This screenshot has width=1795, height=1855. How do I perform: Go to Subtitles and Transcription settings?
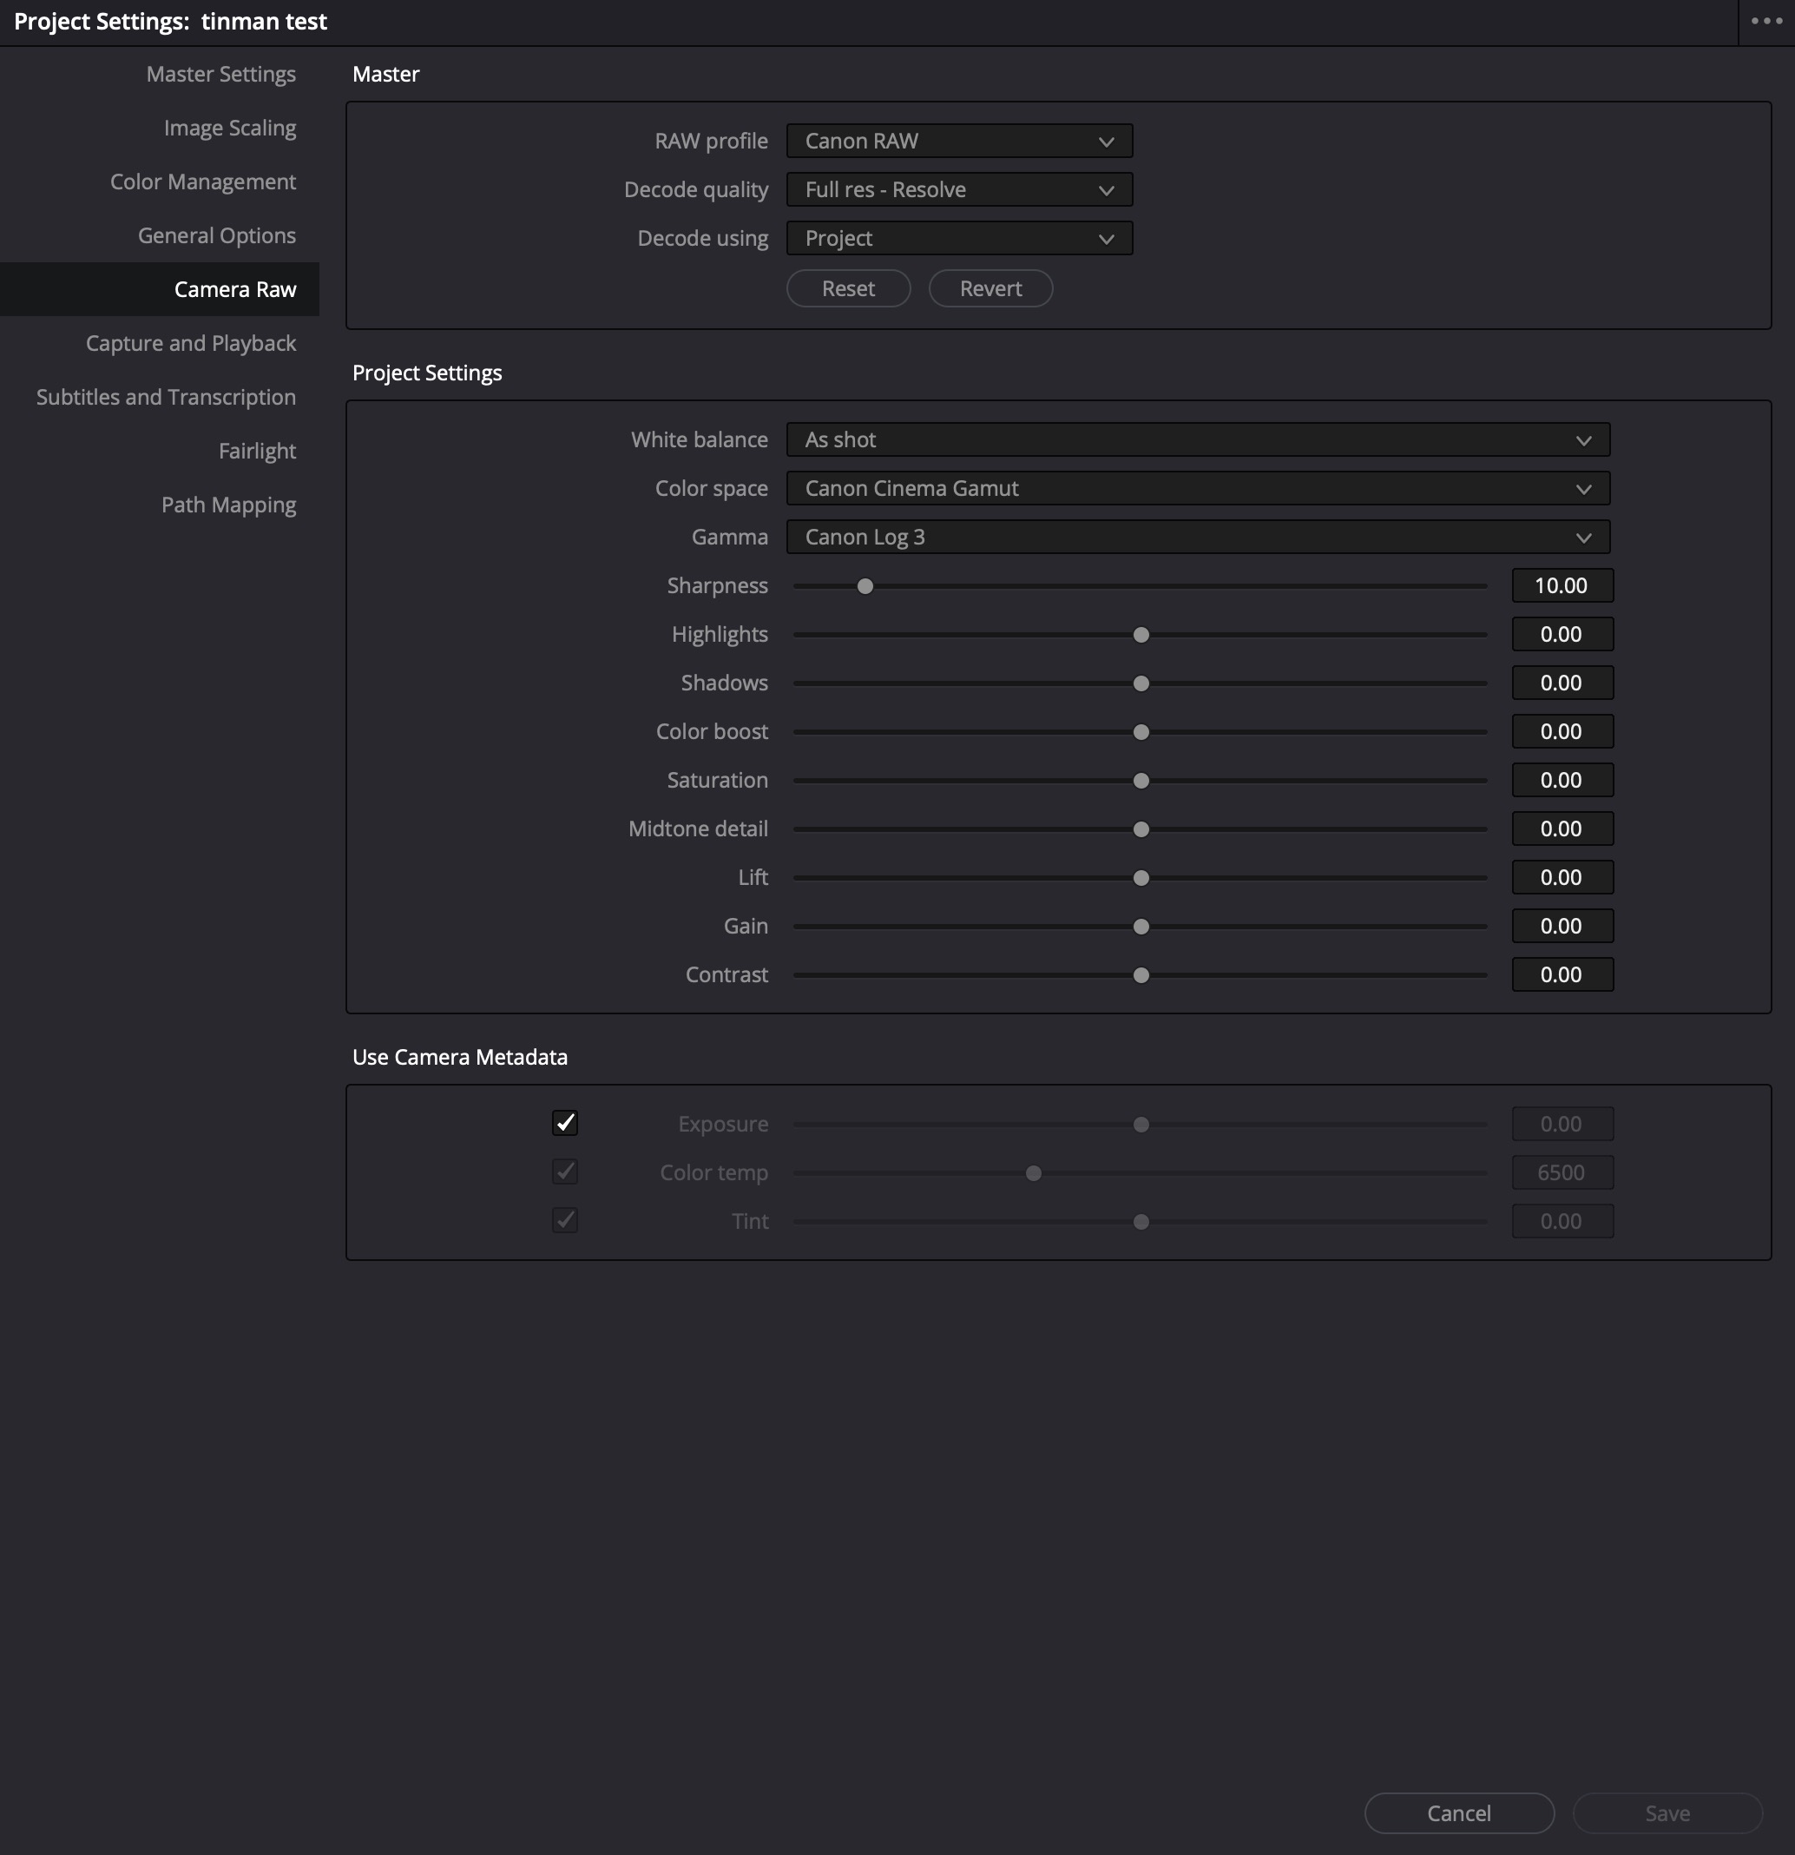point(166,397)
